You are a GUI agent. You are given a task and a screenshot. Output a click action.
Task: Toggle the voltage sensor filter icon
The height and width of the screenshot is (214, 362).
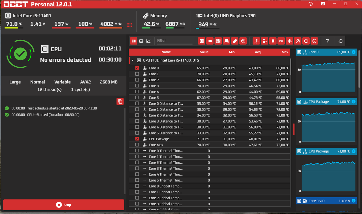click(264, 41)
